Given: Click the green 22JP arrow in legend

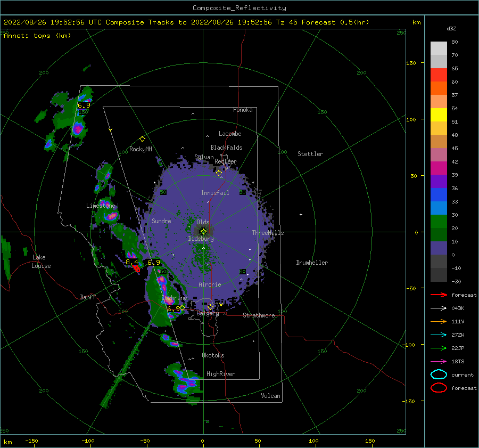Looking at the screenshot, I should point(439,348).
